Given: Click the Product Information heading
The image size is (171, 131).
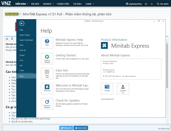Looking at the screenshot, I should tap(114, 40).
